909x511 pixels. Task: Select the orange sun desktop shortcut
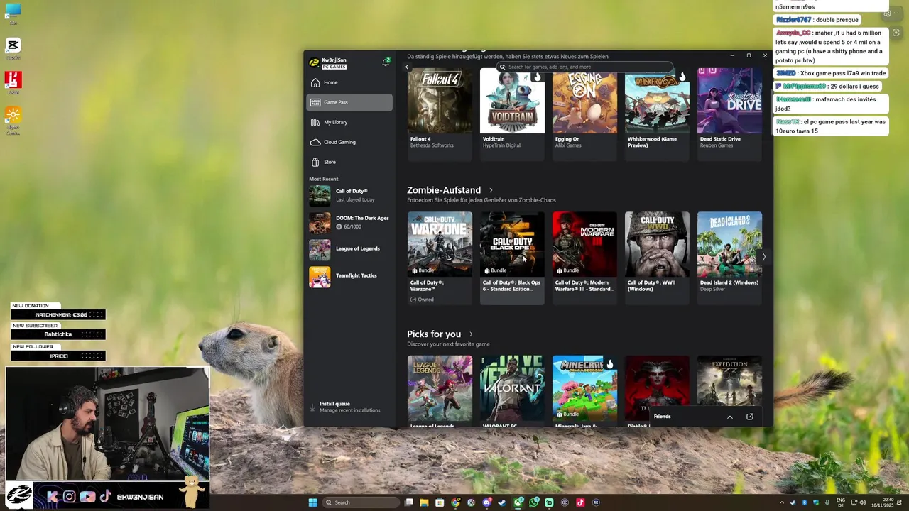tap(13, 120)
